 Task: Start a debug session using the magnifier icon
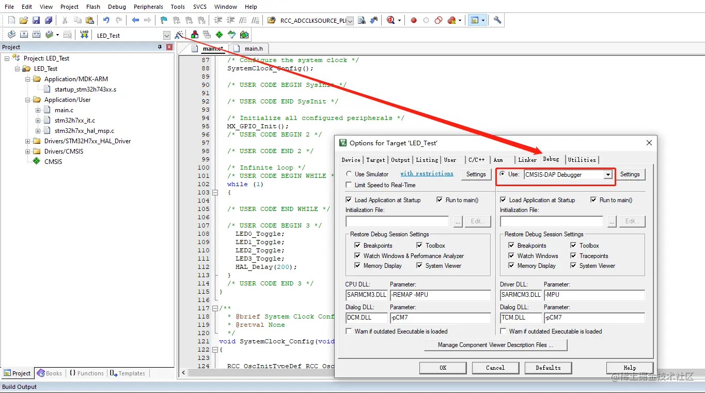391,20
